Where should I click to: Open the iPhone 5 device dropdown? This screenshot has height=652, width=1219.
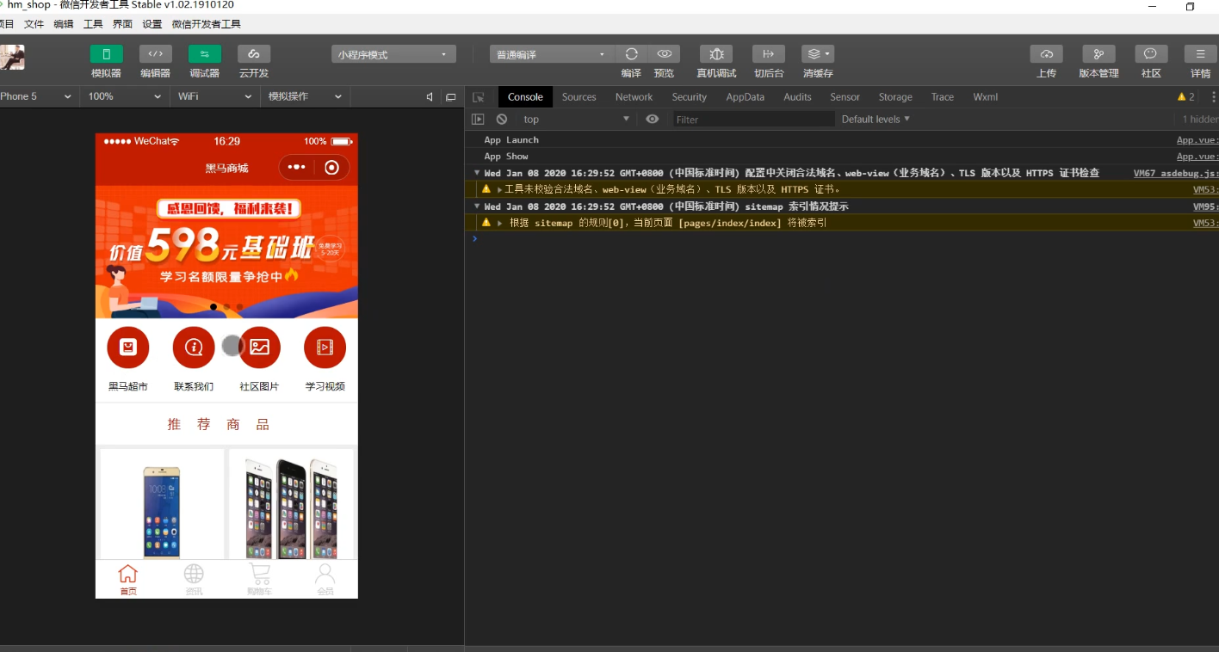click(36, 96)
